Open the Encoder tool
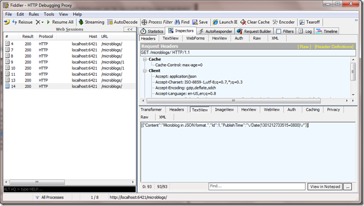Image resolution: width=364 pixels, height=206 pixels. (283, 22)
